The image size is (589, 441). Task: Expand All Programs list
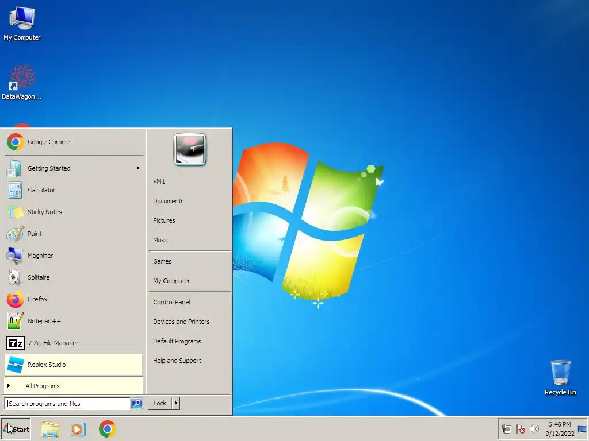point(74,386)
